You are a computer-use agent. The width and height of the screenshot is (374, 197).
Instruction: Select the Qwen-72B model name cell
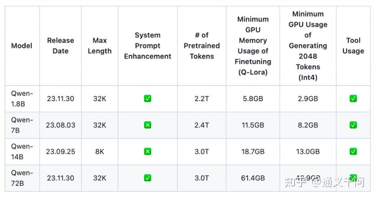[x=22, y=178]
